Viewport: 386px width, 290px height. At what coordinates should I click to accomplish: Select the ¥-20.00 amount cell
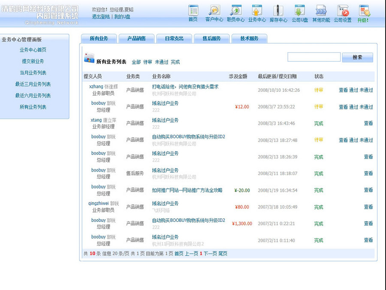coord(242,190)
